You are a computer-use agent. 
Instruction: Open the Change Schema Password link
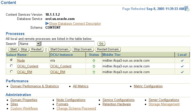point(76,109)
